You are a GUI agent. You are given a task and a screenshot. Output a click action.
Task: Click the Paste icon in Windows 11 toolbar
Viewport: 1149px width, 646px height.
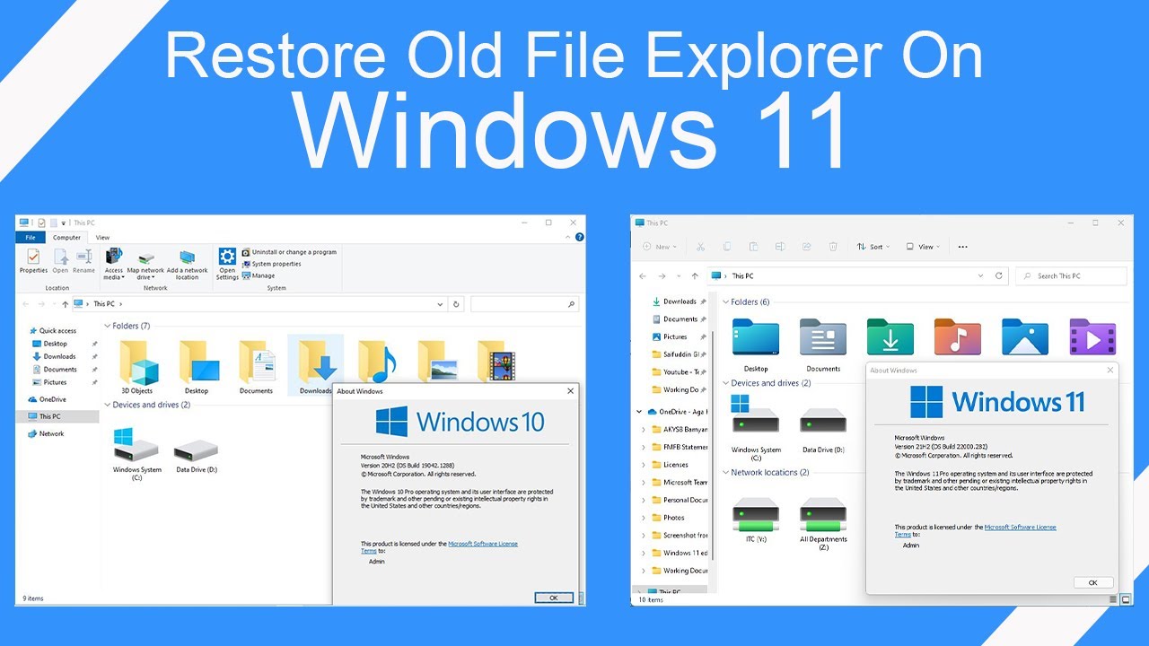coord(754,247)
